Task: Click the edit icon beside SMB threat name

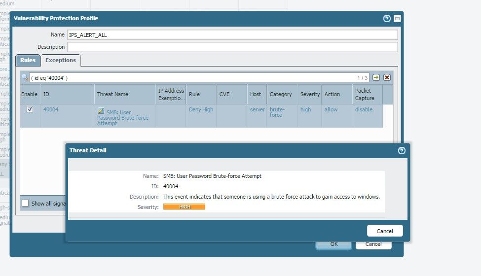Action: (101, 112)
